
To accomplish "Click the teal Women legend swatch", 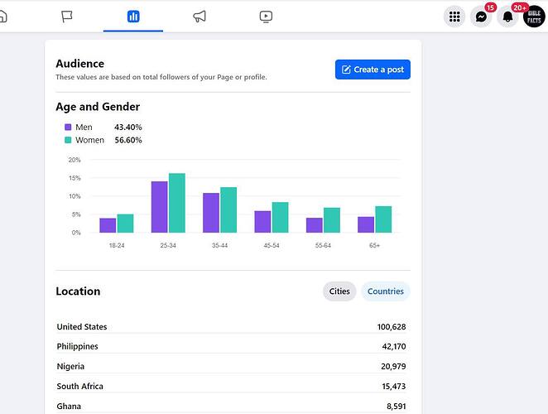I will (68, 140).
